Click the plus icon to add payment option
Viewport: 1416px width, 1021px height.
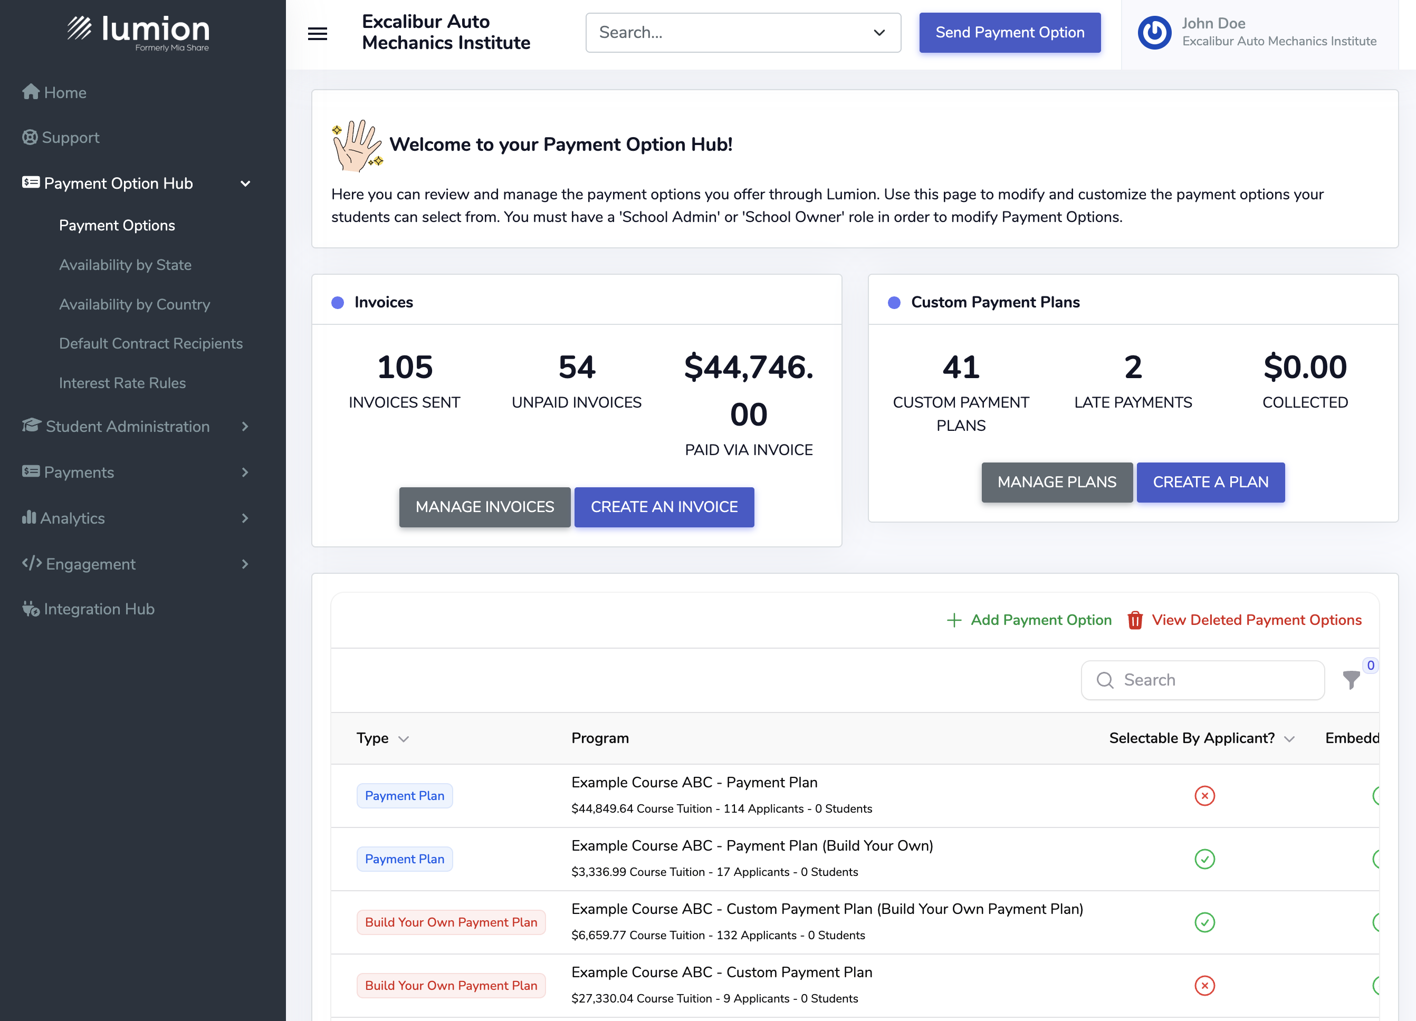pyautogui.click(x=953, y=620)
